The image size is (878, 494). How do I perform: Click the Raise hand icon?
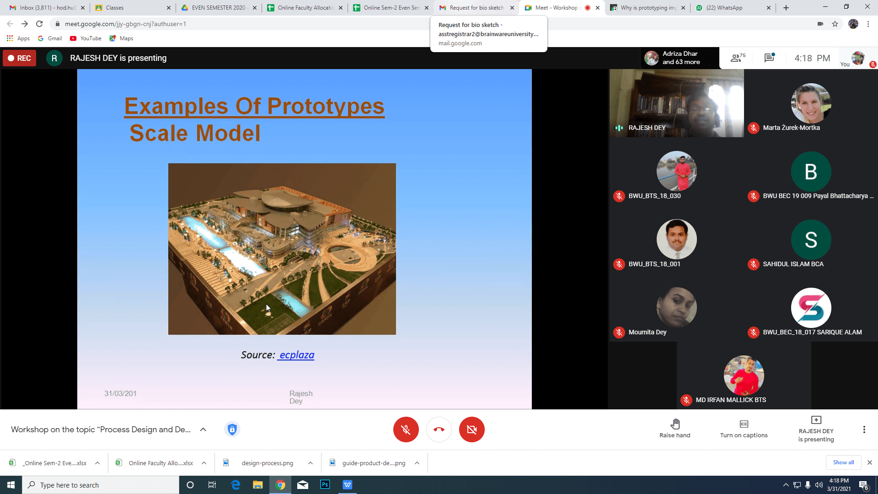[675, 429]
